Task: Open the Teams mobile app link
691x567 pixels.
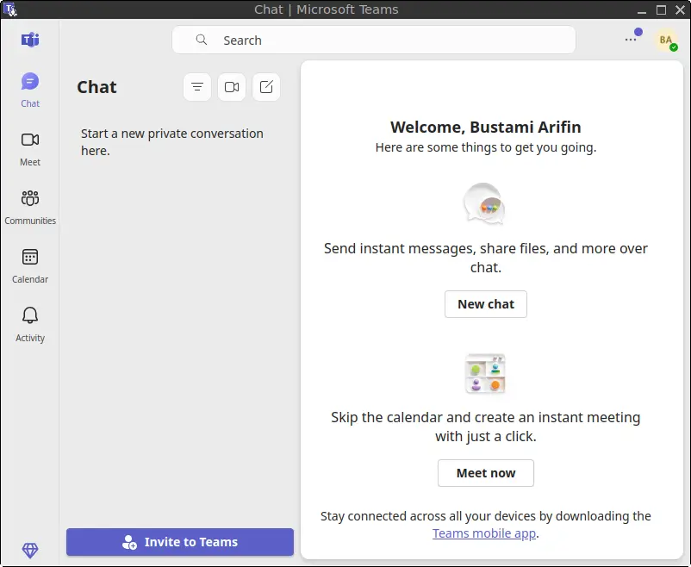Action: point(484,533)
